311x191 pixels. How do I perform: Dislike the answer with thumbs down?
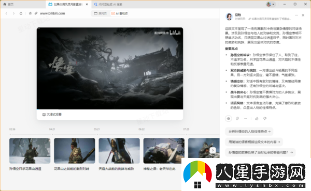(x=265, y=119)
